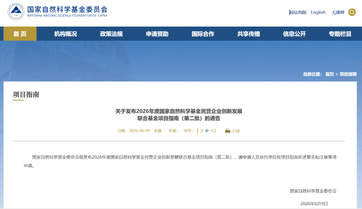362x209 pixels.
Task: Click the closing date 2026年6月9日
Action: coord(314,204)
